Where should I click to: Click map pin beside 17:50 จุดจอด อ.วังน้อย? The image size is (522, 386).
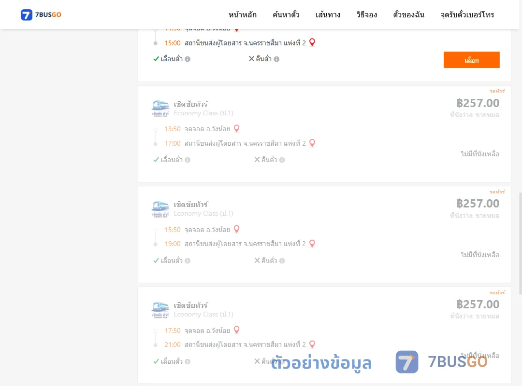[236, 330]
